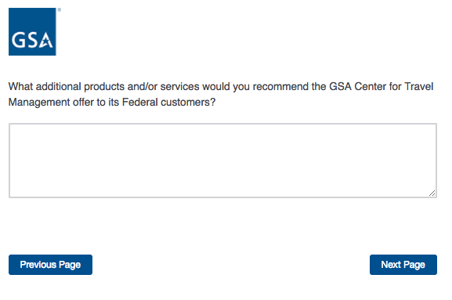Focus the recommendations text box
The width and height of the screenshot is (452, 300).
click(x=222, y=161)
